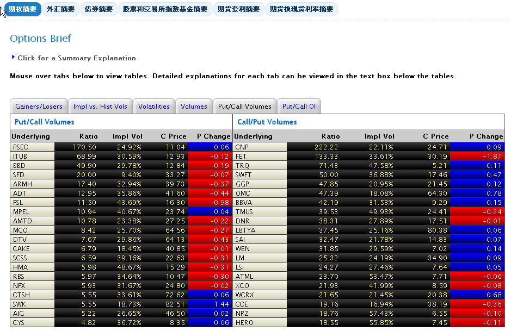The width and height of the screenshot is (511, 331).
Task: Select the TRQ underlying cell
Action: [x=260, y=166]
